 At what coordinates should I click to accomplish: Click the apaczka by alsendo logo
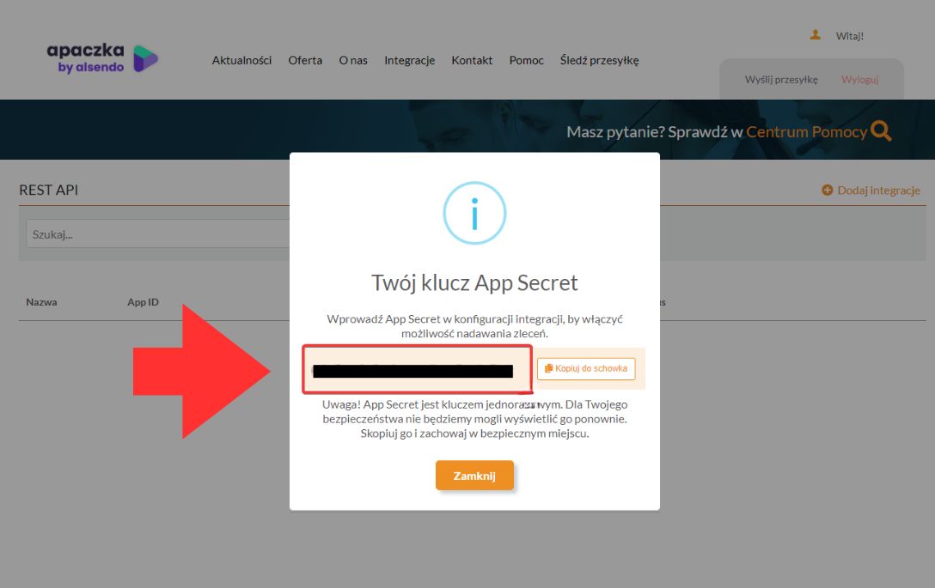coord(102,58)
